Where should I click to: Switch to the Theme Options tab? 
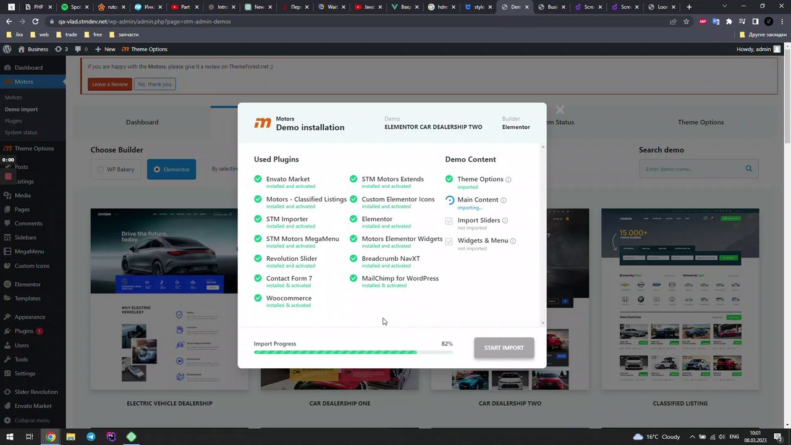(701, 122)
